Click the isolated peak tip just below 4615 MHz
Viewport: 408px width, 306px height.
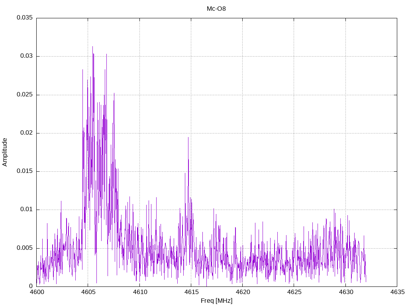click(188, 137)
